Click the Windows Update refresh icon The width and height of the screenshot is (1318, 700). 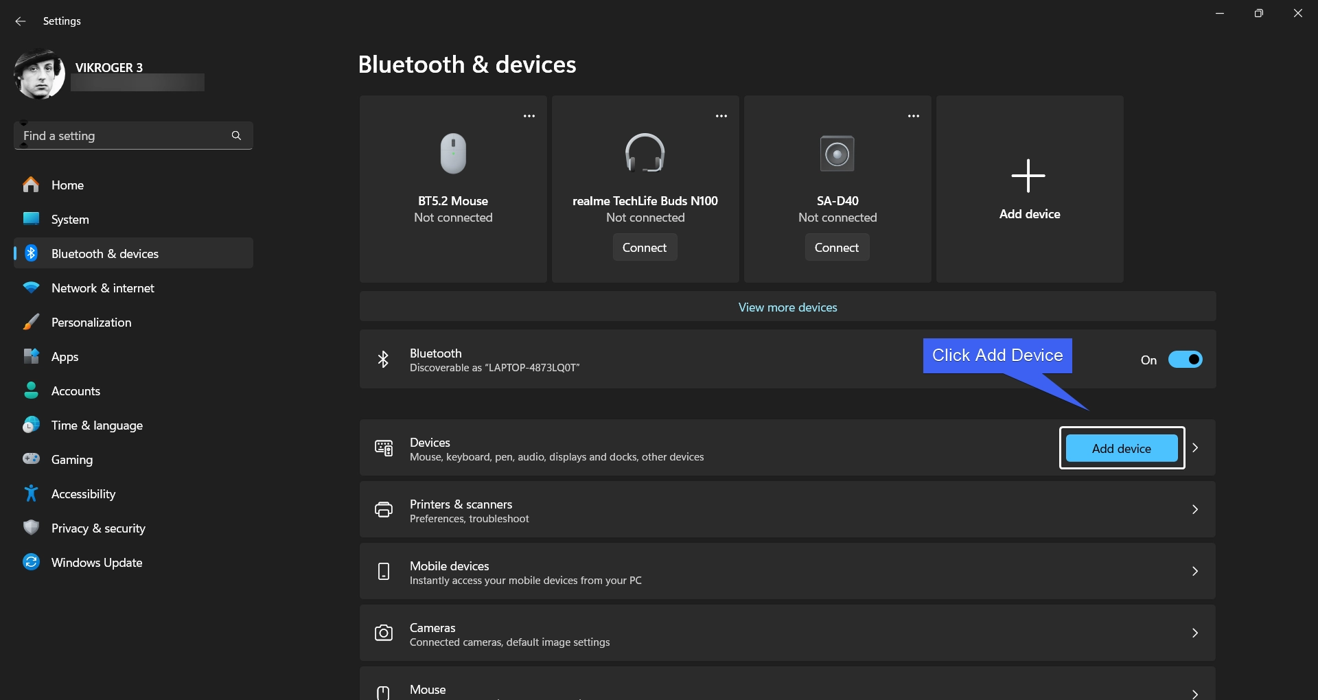click(x=31, y=562)
